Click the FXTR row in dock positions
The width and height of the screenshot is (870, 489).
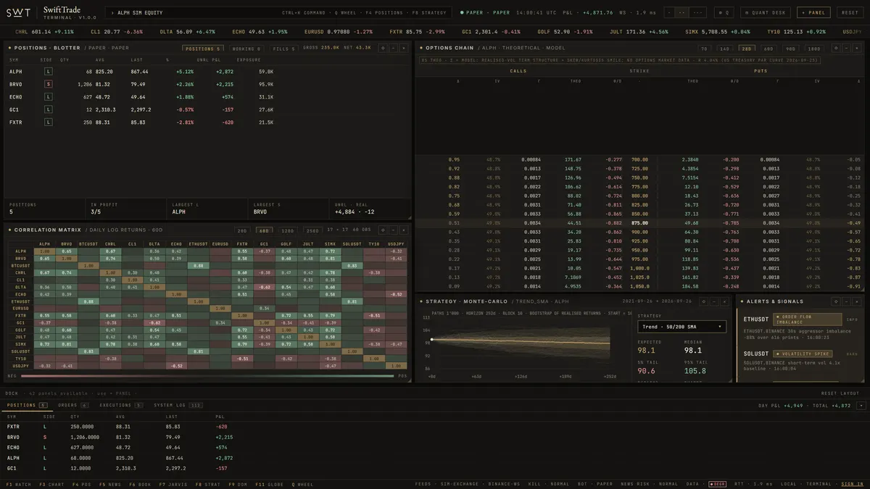[435, 426]
